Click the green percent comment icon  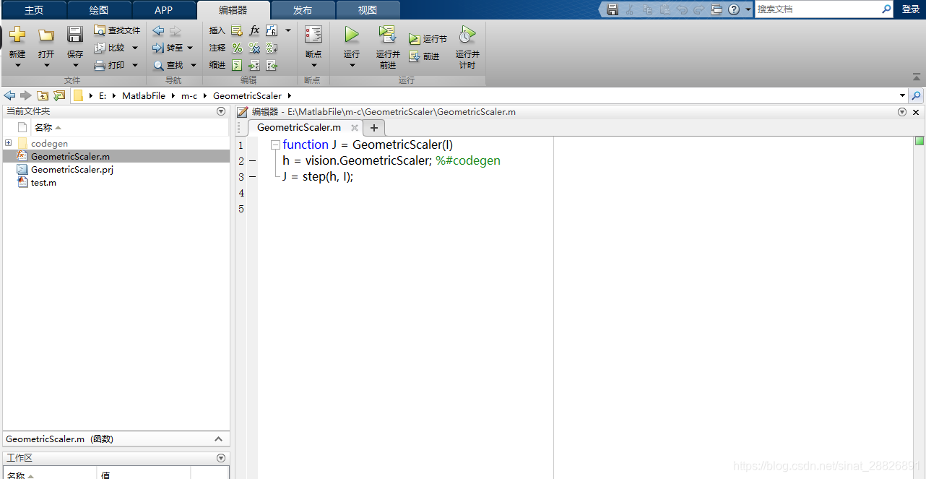coord(236,48)
